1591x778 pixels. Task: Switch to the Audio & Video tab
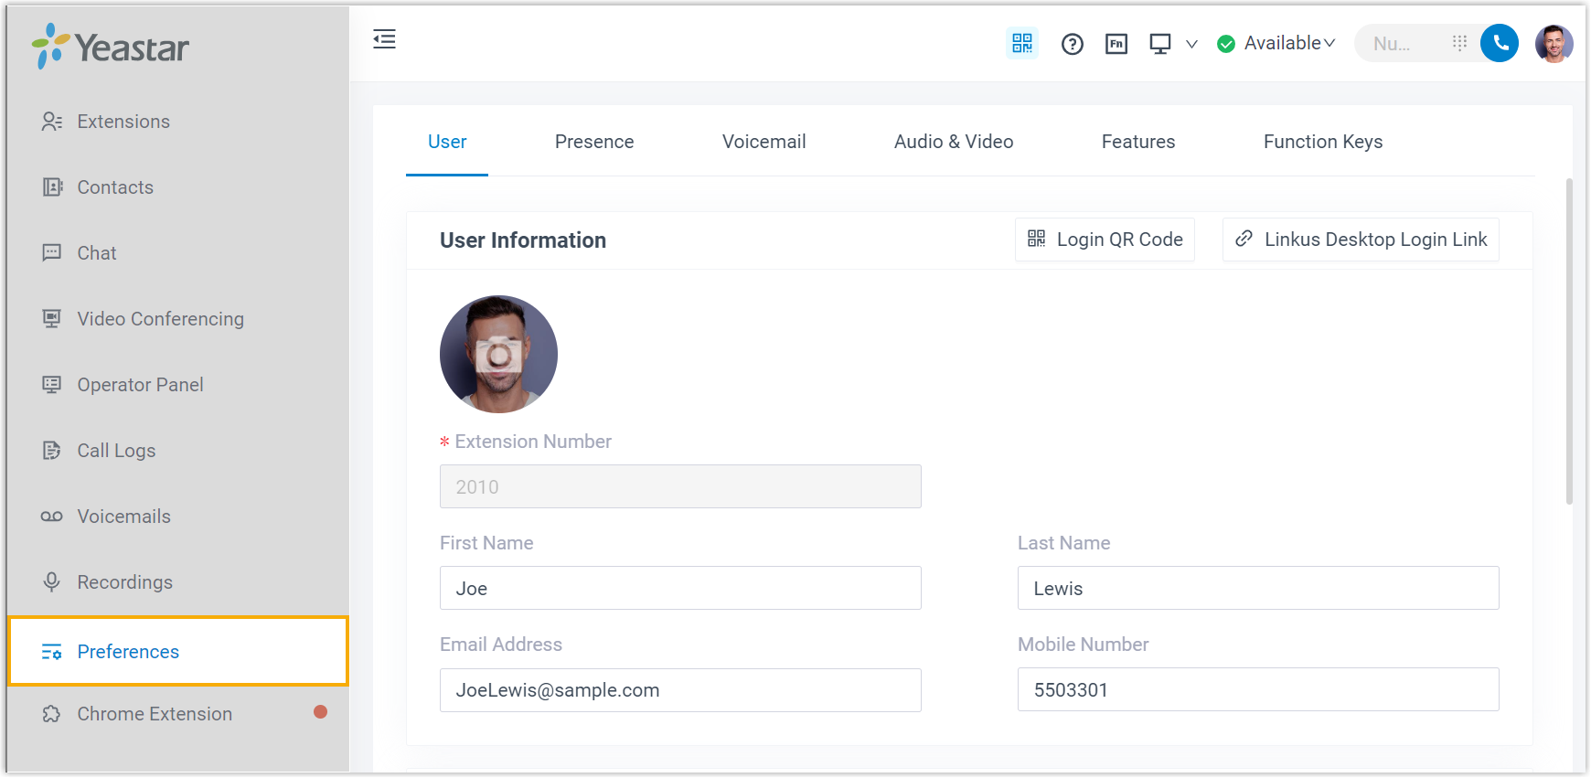pos(954,142)
